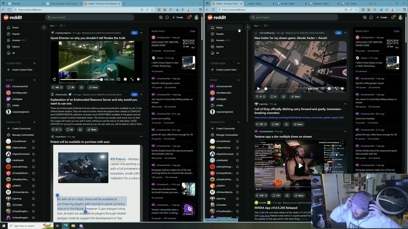Join r/Enshrouded in left window
The height and width of the screenshot is (229, 408).
tap(134, 94)
